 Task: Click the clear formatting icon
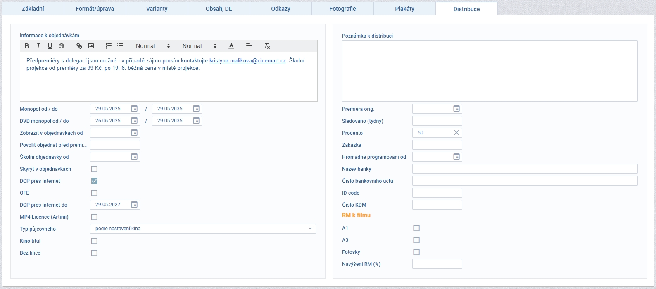[x=267, y=46]
